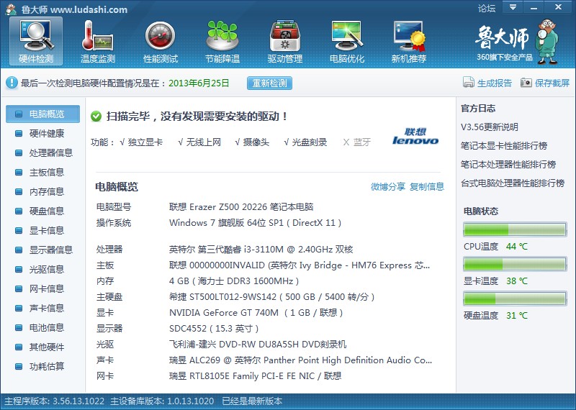Click the 2013年6月25日 detection date
The width and height of the screenshot is (576, 410).
(x=199, y=83)
